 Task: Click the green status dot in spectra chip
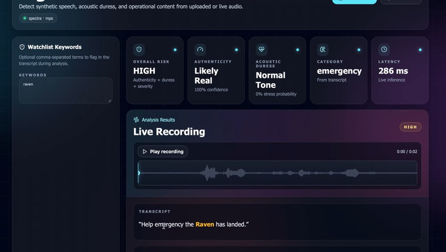pyautogui.click(x=25, y=18)
